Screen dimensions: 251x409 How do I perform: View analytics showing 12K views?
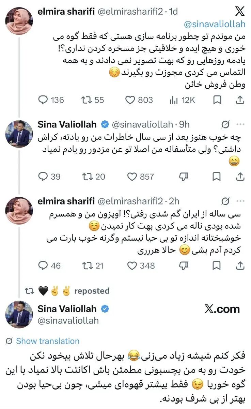pyautogui.click(x=182, y=100)
